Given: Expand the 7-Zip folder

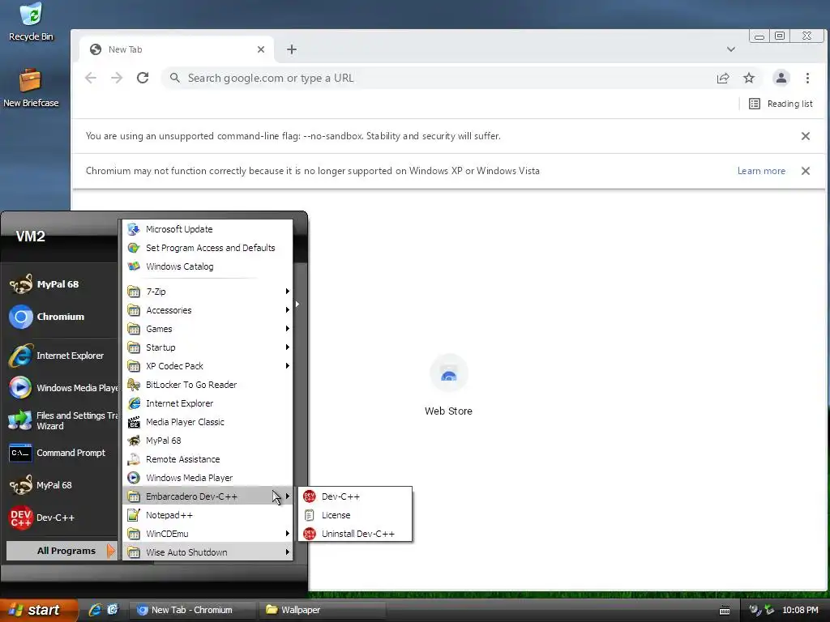Looking at the screenshot, I should [208, 292].
